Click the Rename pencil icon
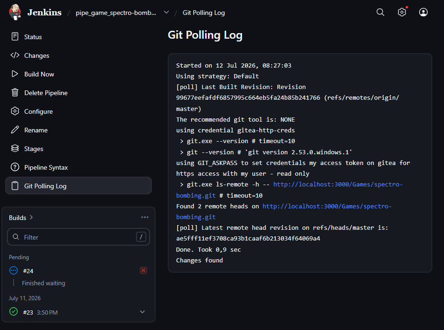 [x=15, y=130]
